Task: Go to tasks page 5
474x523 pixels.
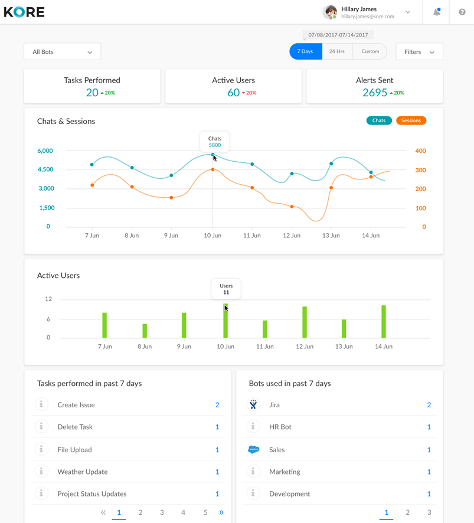Action: coord(205,512)
